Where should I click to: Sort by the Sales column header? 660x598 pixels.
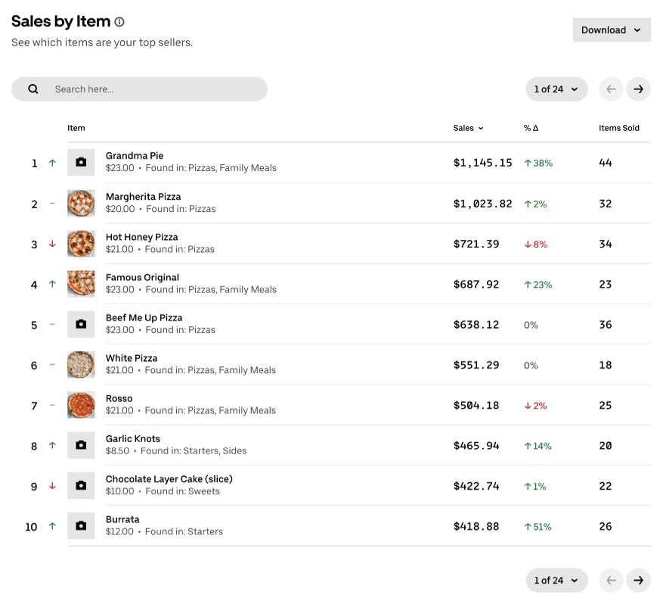[468, 128]
